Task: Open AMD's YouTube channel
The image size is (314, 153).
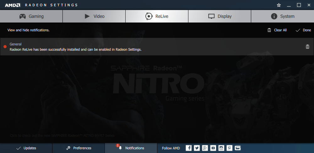Action: point(213,148)
